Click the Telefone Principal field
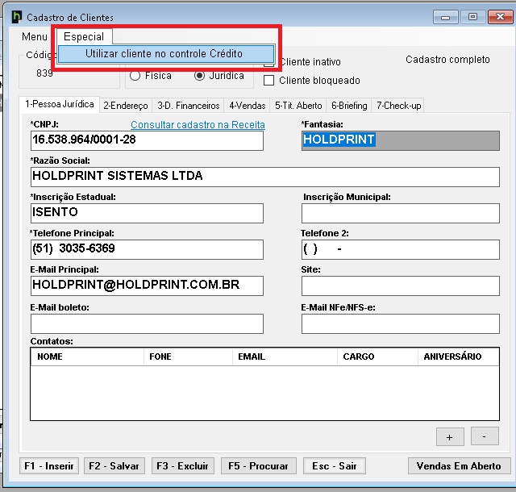This screenshot has width=516, height=492. click(x=147, y=249)
